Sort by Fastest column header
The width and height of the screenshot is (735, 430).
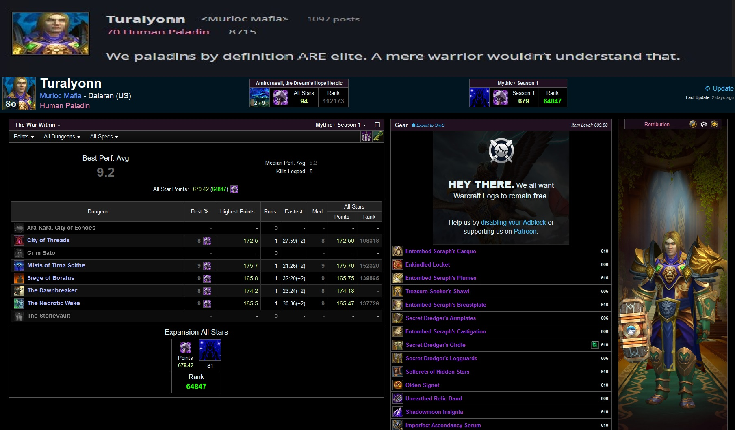[293, 211]
